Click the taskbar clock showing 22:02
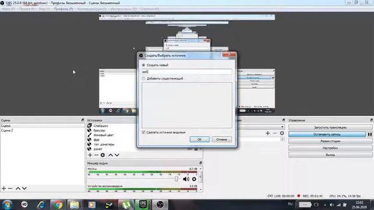 [359, 205]
